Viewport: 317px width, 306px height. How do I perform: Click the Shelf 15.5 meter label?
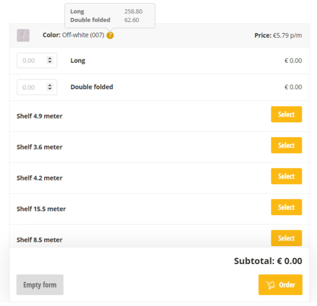click(x=41, y=209)
